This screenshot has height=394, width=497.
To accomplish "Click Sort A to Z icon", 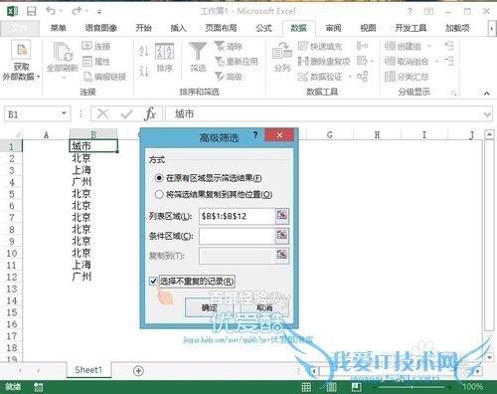I will (144, 51).
